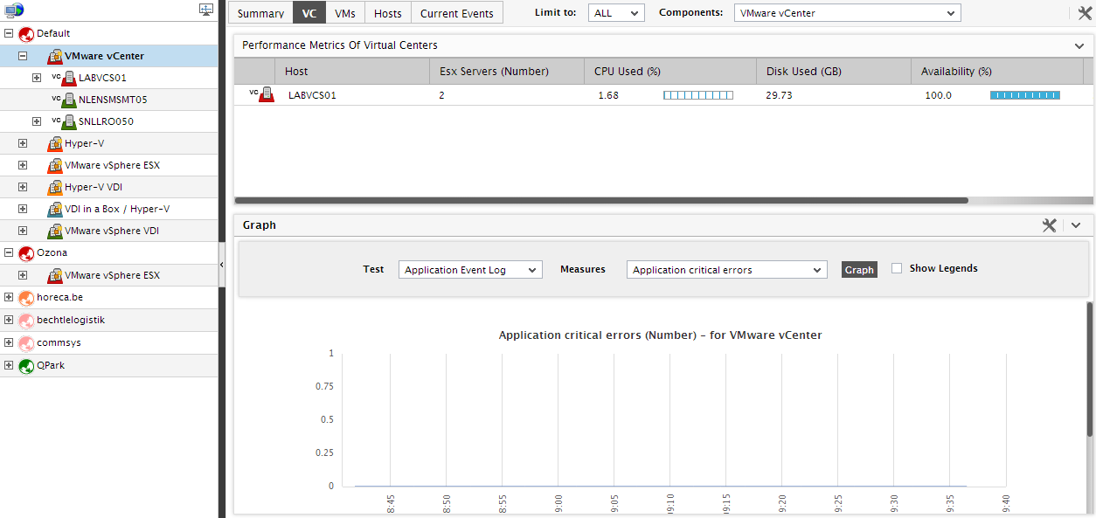This screenshot has width=1096, height=518.
Task: Click LABVCS01 server icon in metrics table
Action: (x=267, y=95)
